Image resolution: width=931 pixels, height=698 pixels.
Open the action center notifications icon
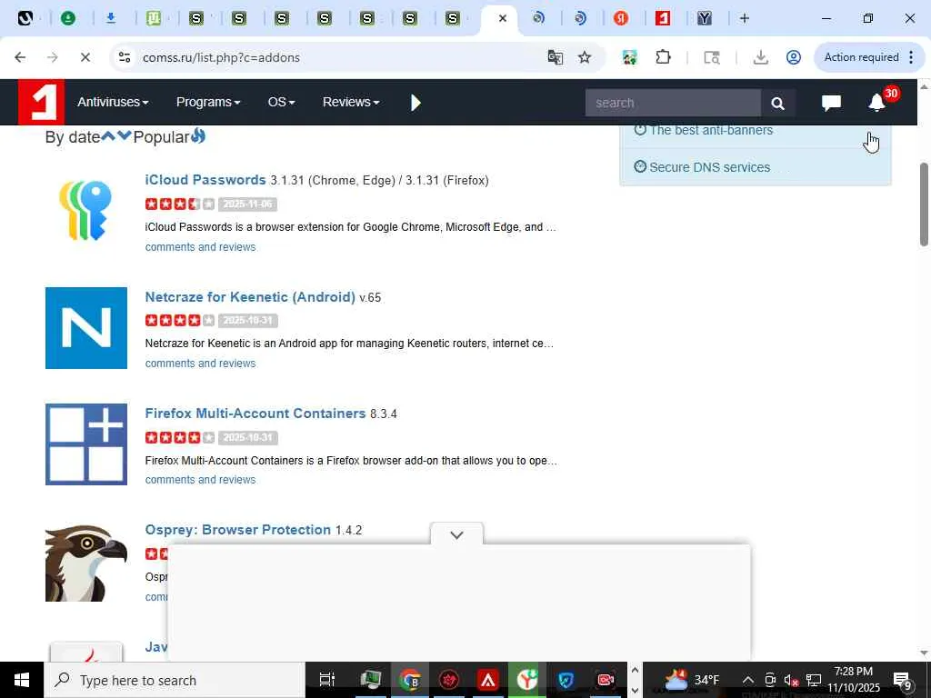[903, 680]
